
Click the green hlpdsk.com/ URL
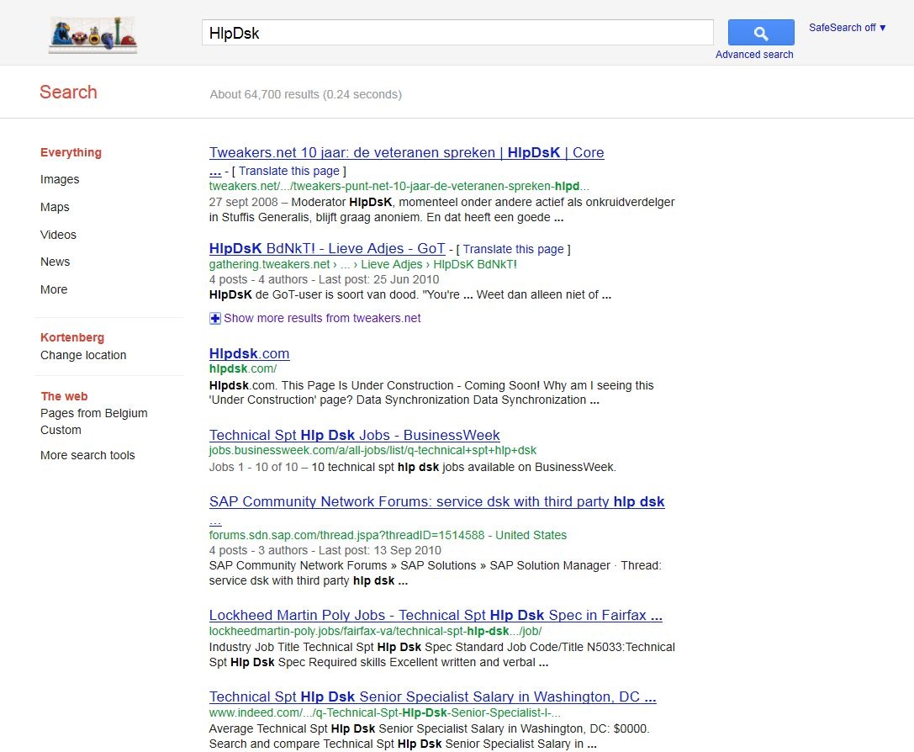242,368
